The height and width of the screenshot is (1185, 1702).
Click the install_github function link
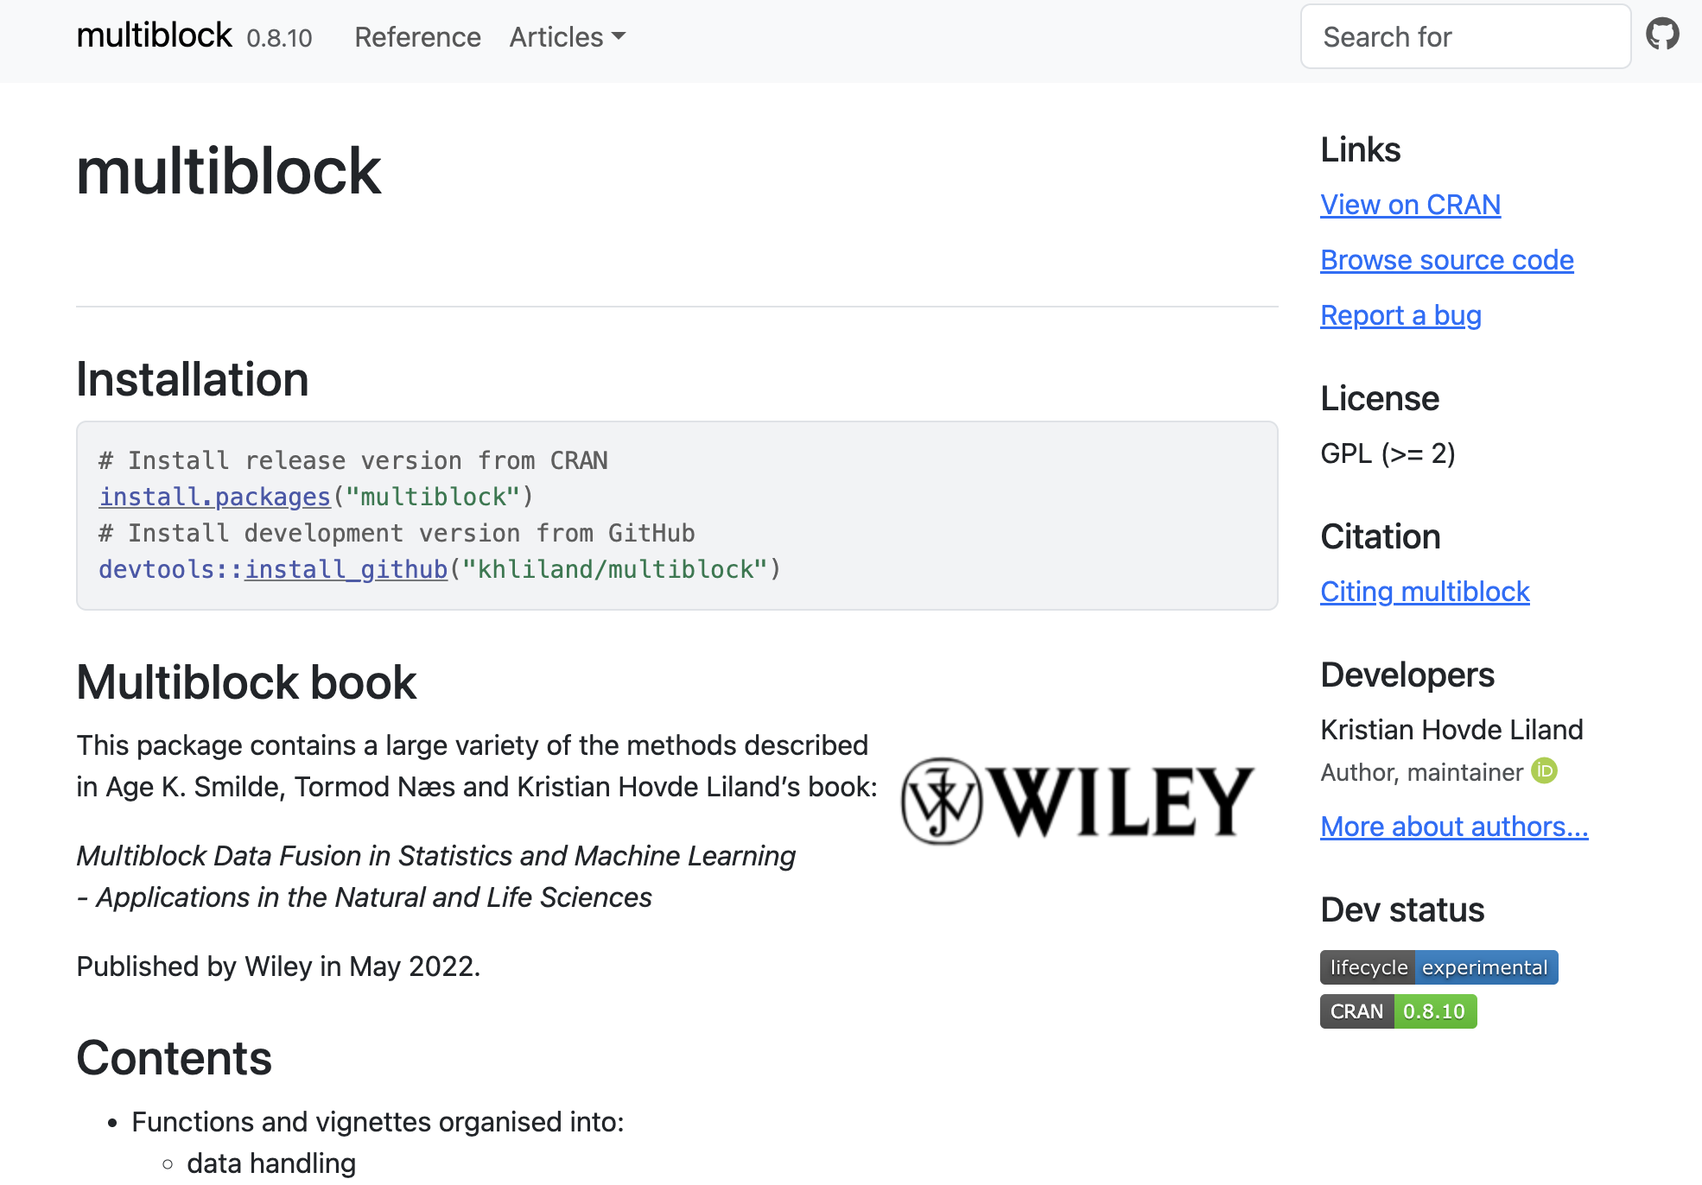point(346,569)
